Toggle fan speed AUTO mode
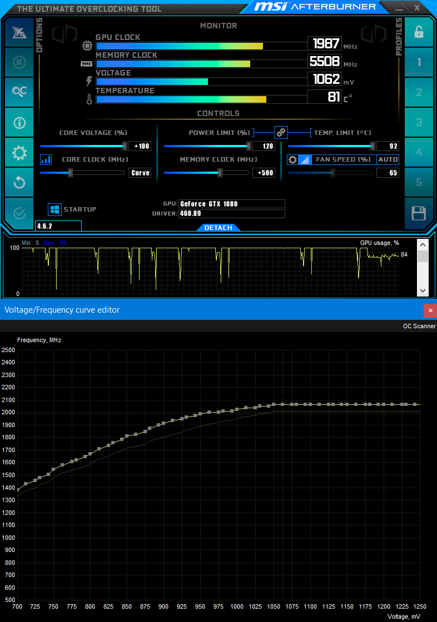 388,159
